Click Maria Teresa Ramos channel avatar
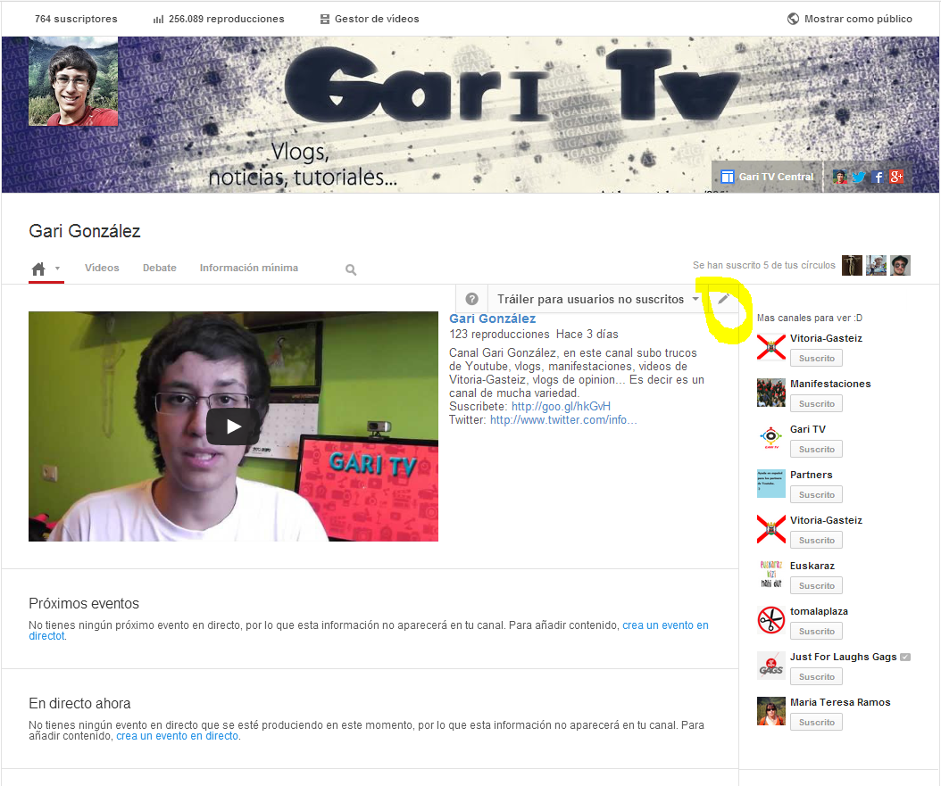The height and width of the screenshot is (786, 941). (x=771, y=712)
